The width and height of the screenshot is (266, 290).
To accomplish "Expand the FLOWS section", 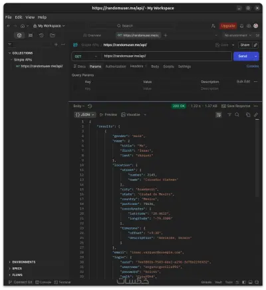I will 9,275.
